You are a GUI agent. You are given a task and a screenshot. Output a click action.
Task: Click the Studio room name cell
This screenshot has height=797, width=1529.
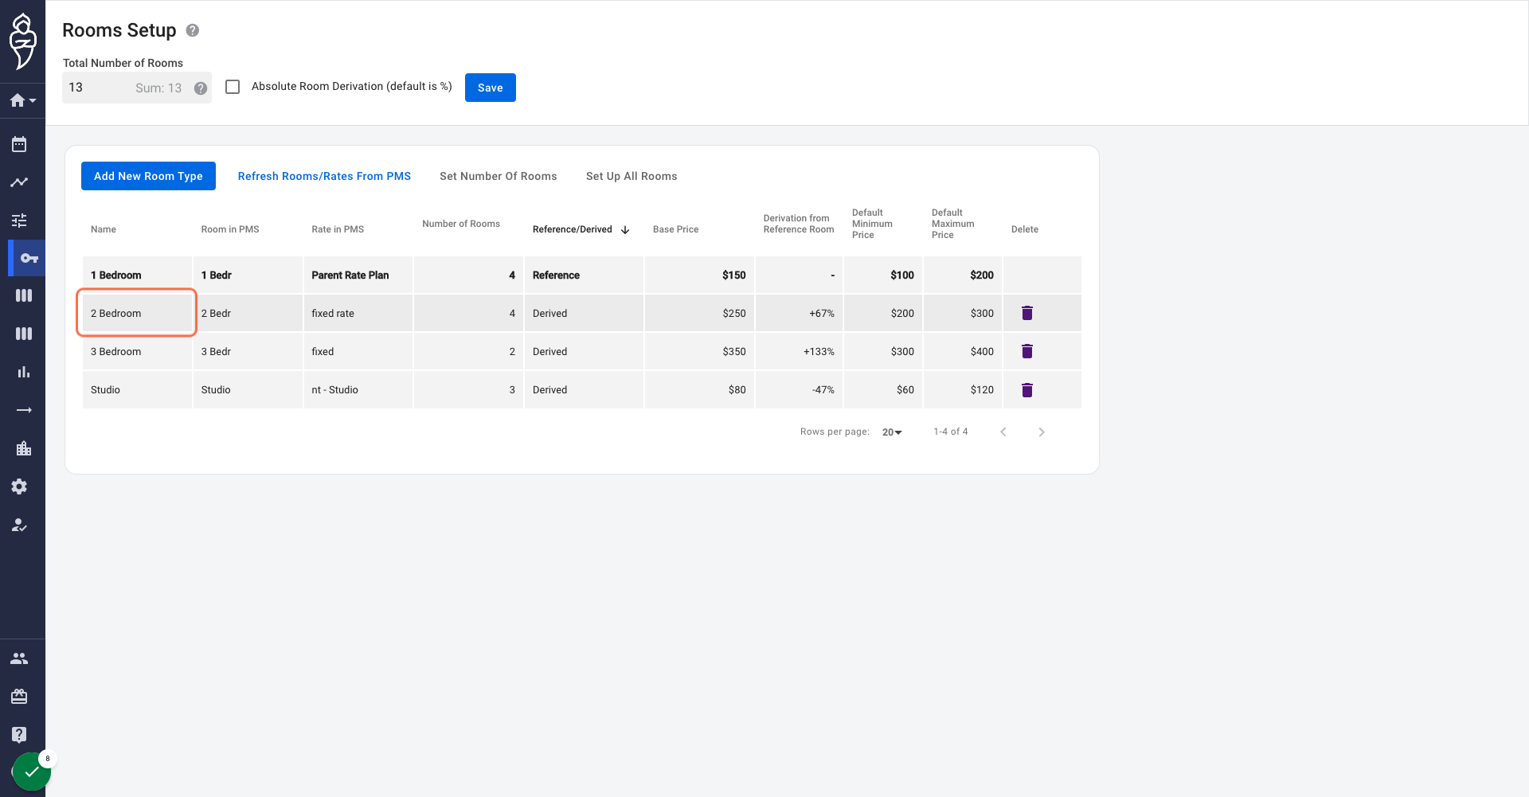click(x=137, y=389)
